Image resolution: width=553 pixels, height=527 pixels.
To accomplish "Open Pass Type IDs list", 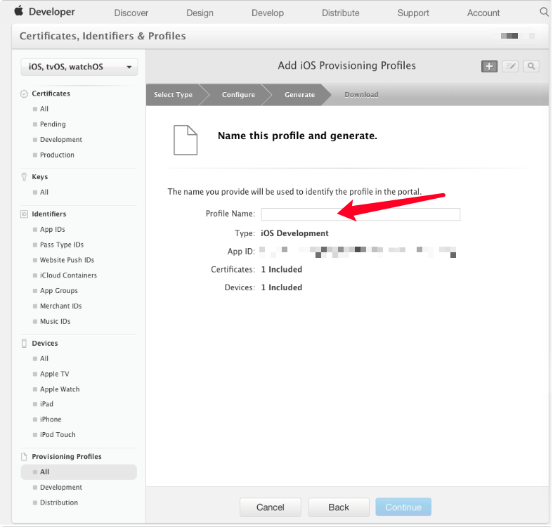I will [x=62, y=245].
